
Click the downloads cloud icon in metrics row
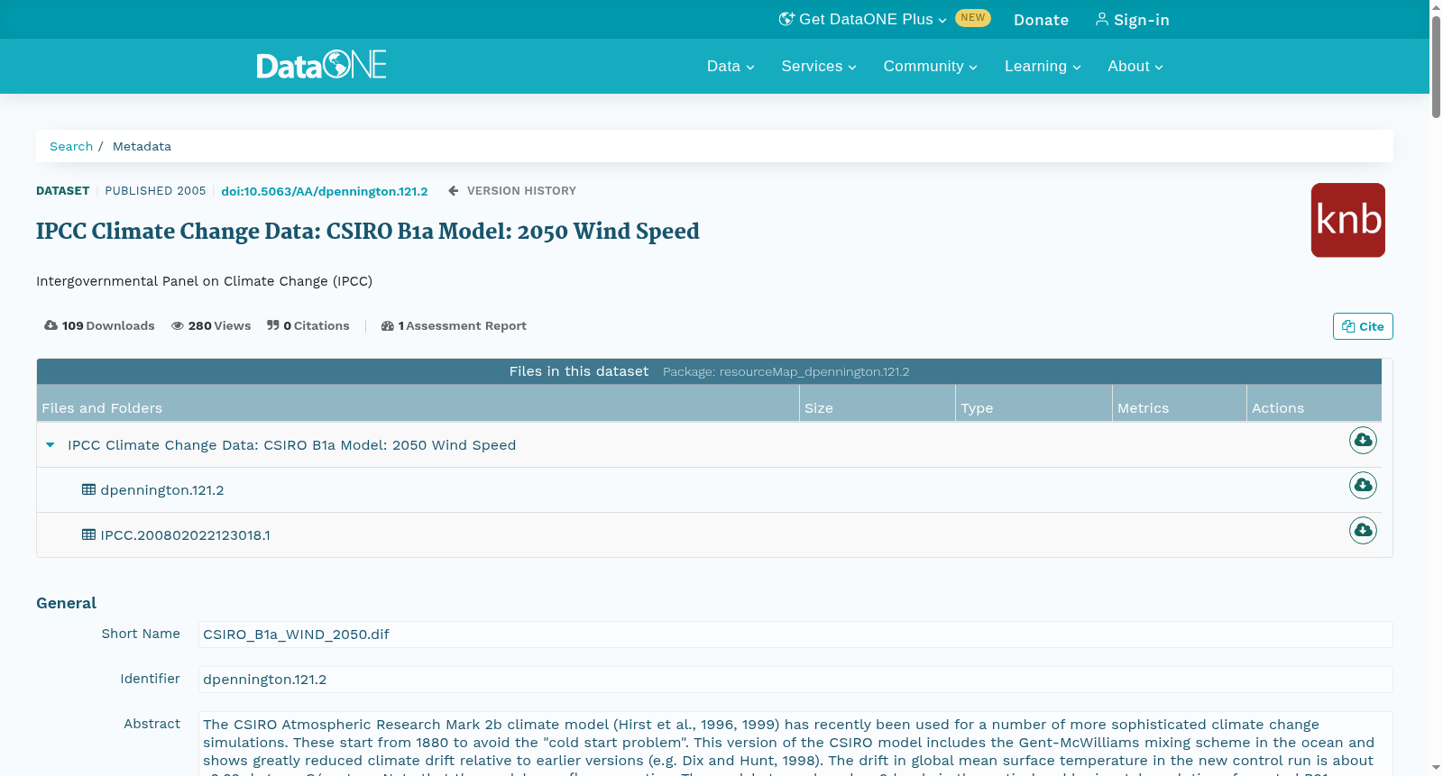tap(51, 325)
